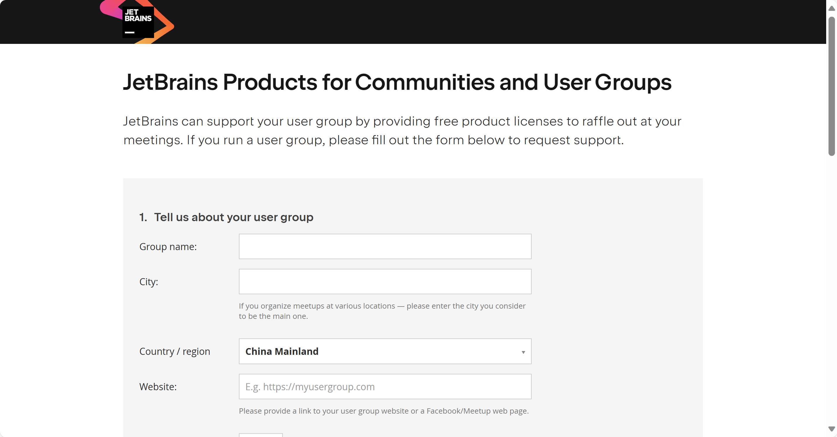
Task: Click the 'Website:' label
Action: (x=158, y=387)
